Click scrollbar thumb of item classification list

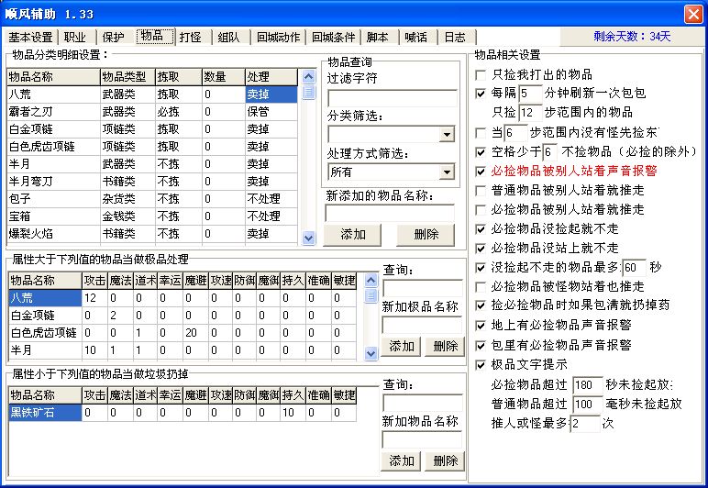click(x=308, y=93)
